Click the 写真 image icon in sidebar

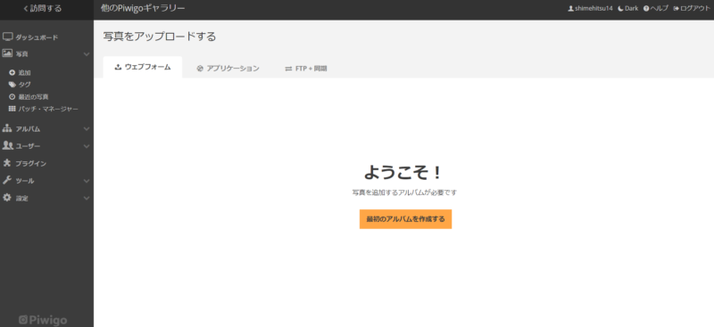[x=7, y=53]
